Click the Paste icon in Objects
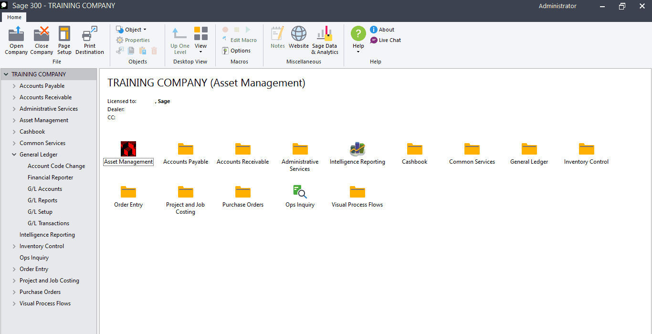 coord(143,51)
